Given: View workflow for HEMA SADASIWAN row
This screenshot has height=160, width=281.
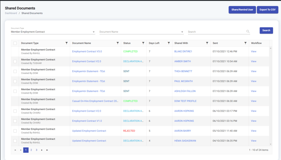Looking at the screenshot, I should pyautogui.click(x=254, y=141).
